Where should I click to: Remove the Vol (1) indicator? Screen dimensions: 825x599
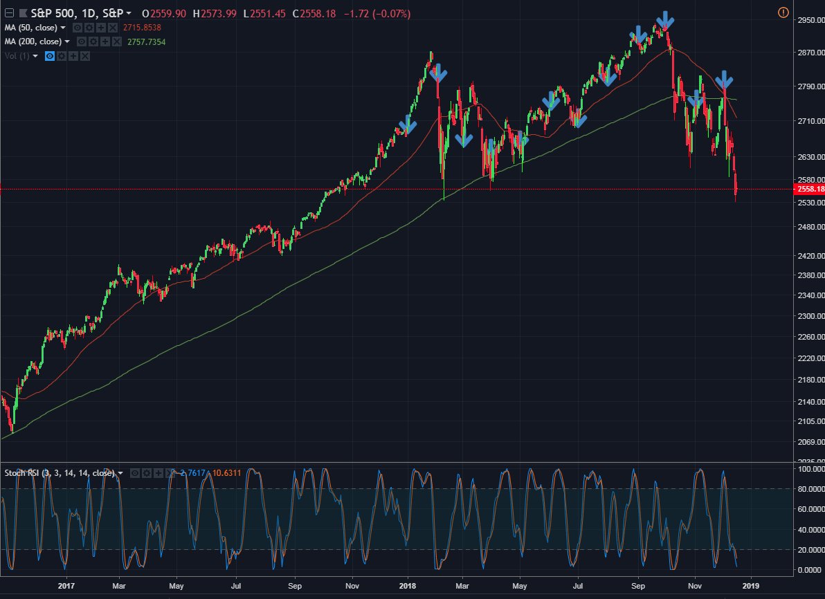pos(84,56)
